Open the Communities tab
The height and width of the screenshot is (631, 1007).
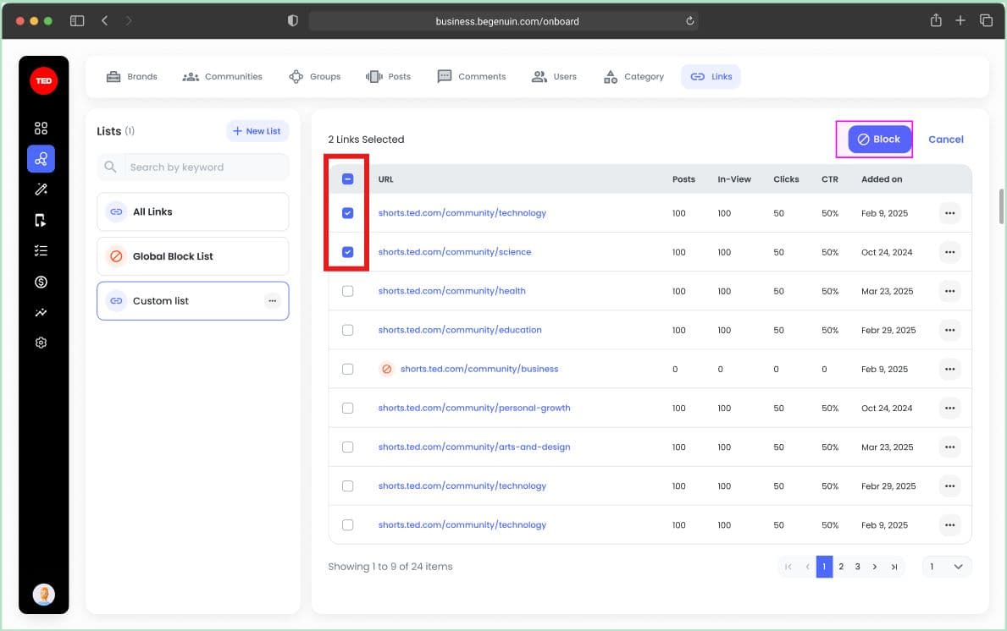tap(222, 77)
